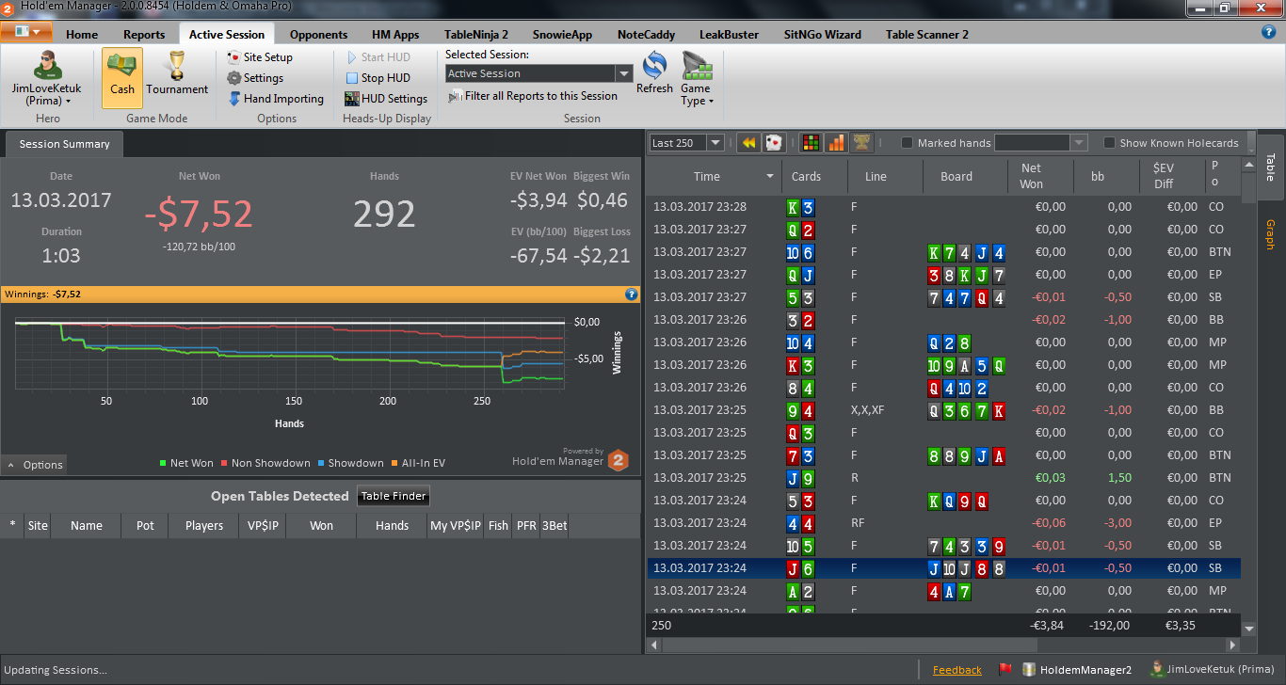This screenshot has height=685, width=1286.
Task: Switch to the Reports tab
Action: click(x=144, y=35)
